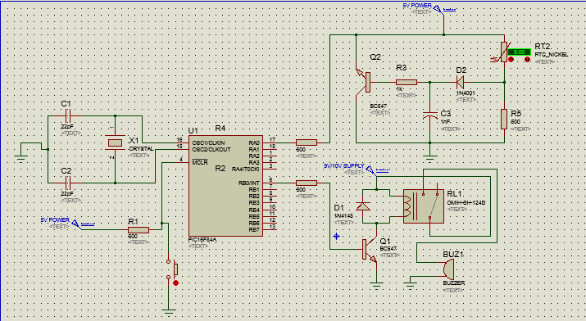Screen dimensions: 586x321
Task: Click the R2 label on the chip
Action: pos(220,169)
